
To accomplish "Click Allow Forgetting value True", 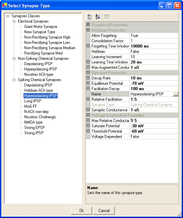I will [154, 36].
